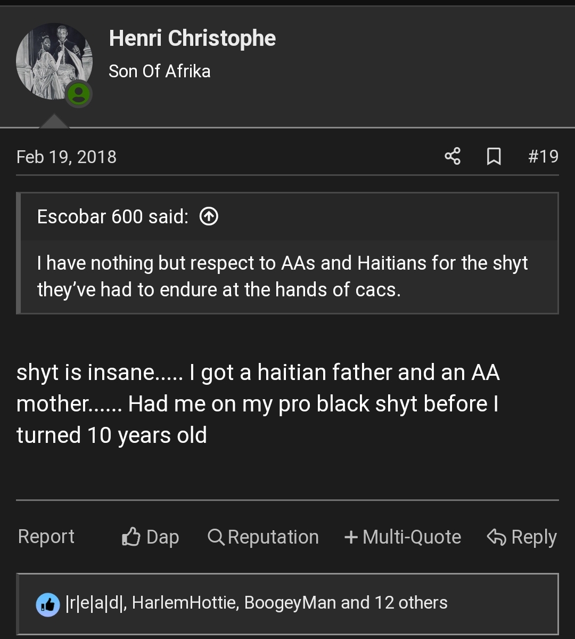Click the Feb 19, 2018 timestamp
This screenshot has width=575, height=639.
67,157
